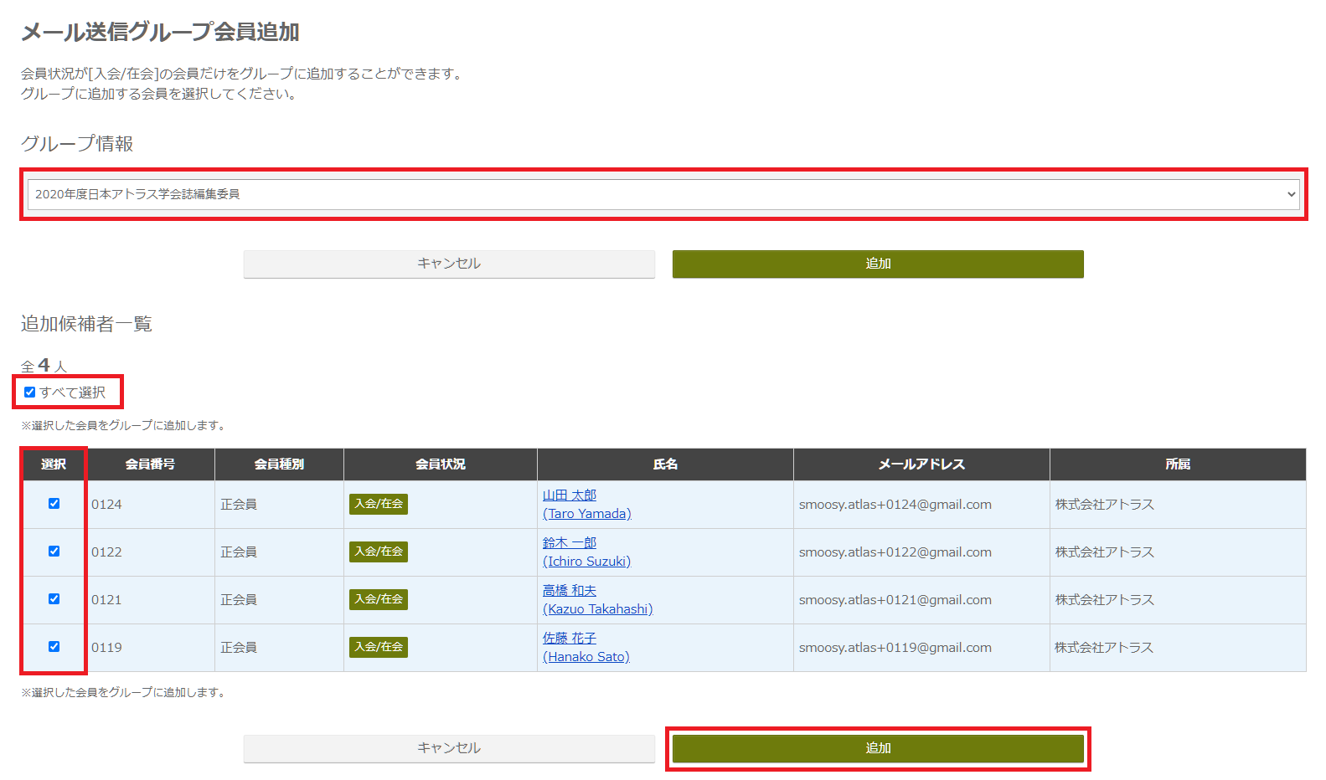Open 佐藤 花子 member profile link
This screenshot has width=1326, height=780.
tap(570, 639)
